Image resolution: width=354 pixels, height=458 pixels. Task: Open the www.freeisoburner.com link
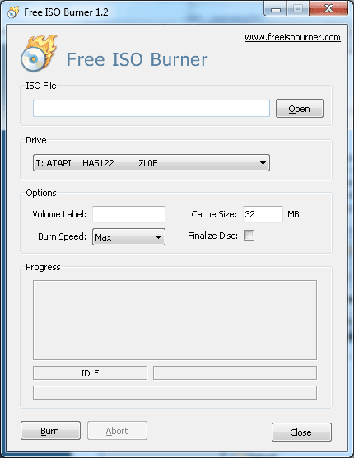[292, 37]
